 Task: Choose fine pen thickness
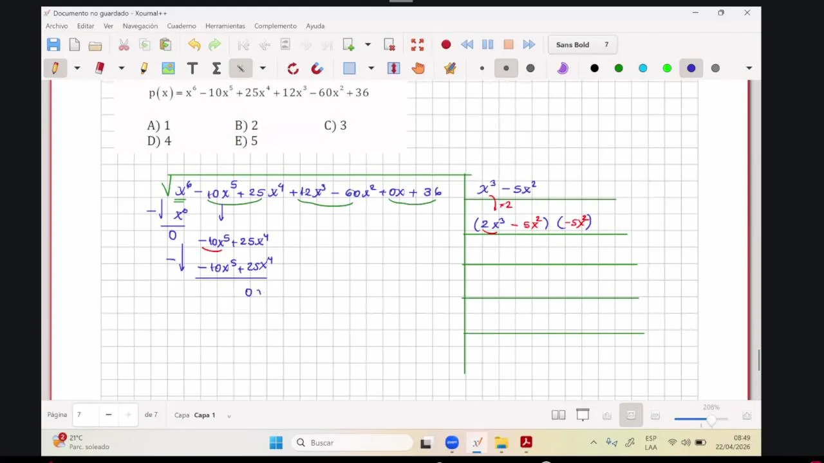pos(482,68)
